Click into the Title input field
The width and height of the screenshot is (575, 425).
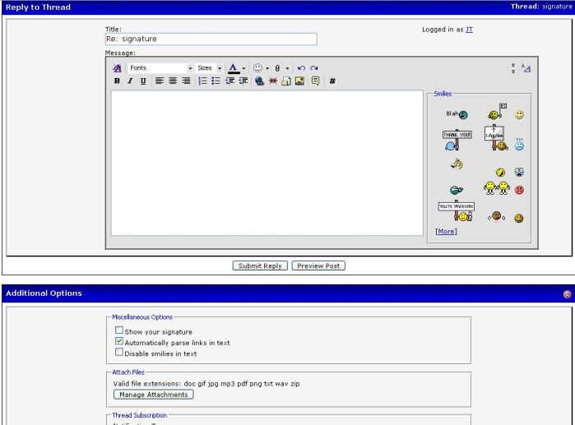point(211,39)
